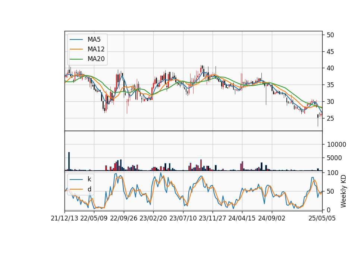
Task: Click the 22/09/26 date axis label
Action: (124, 218)
